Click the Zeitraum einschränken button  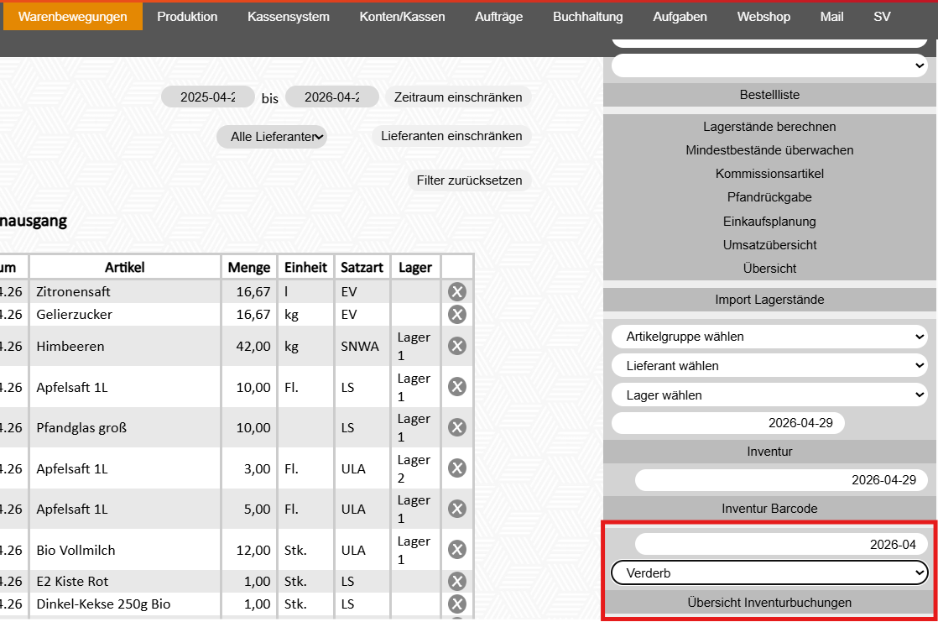[x=458, y=97]
